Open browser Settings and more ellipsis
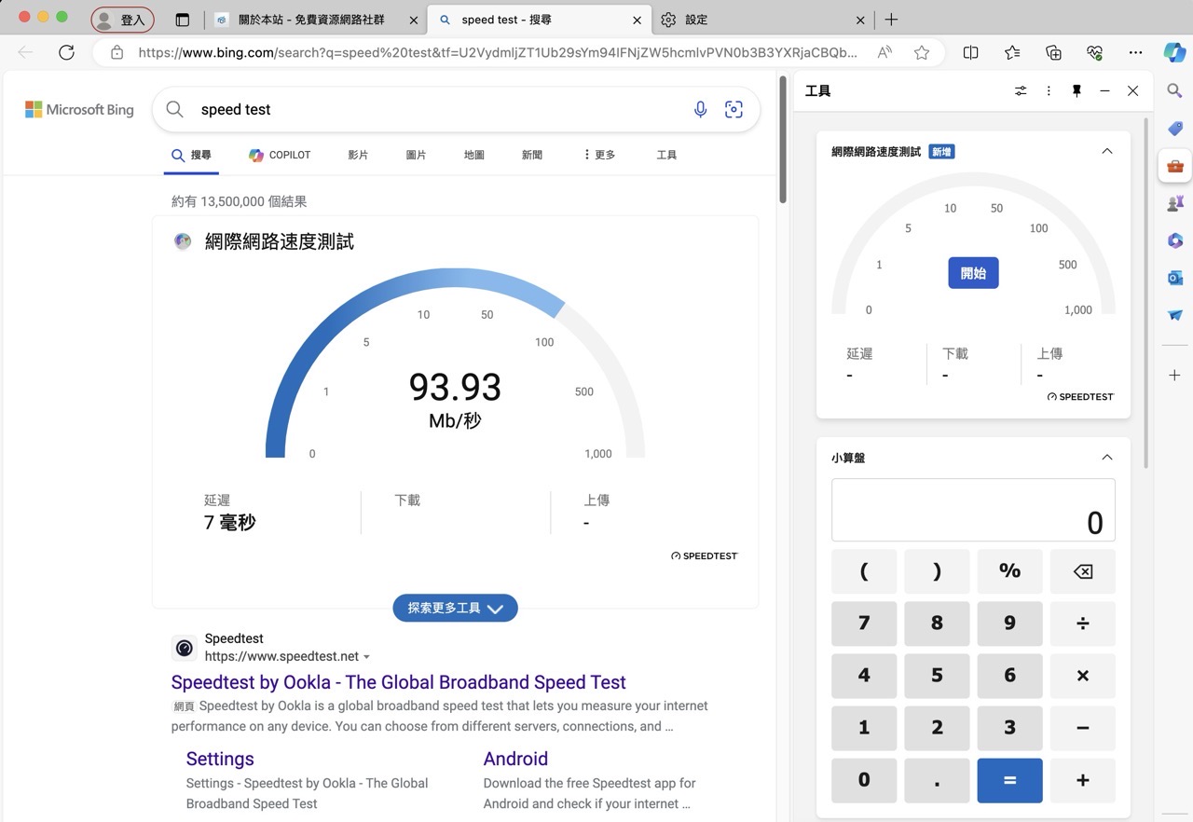This screenshot has width=1193, height=822. 1135,53
